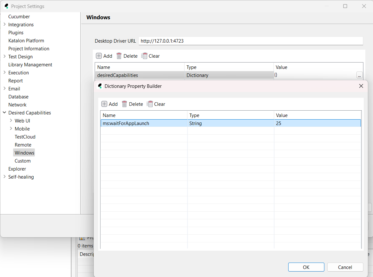Viewport: 373px width, 277px height.
Task: Click Clear icon in the Windows capabilities toolbar
Action: pyautogui.click(x=145, y=56)
